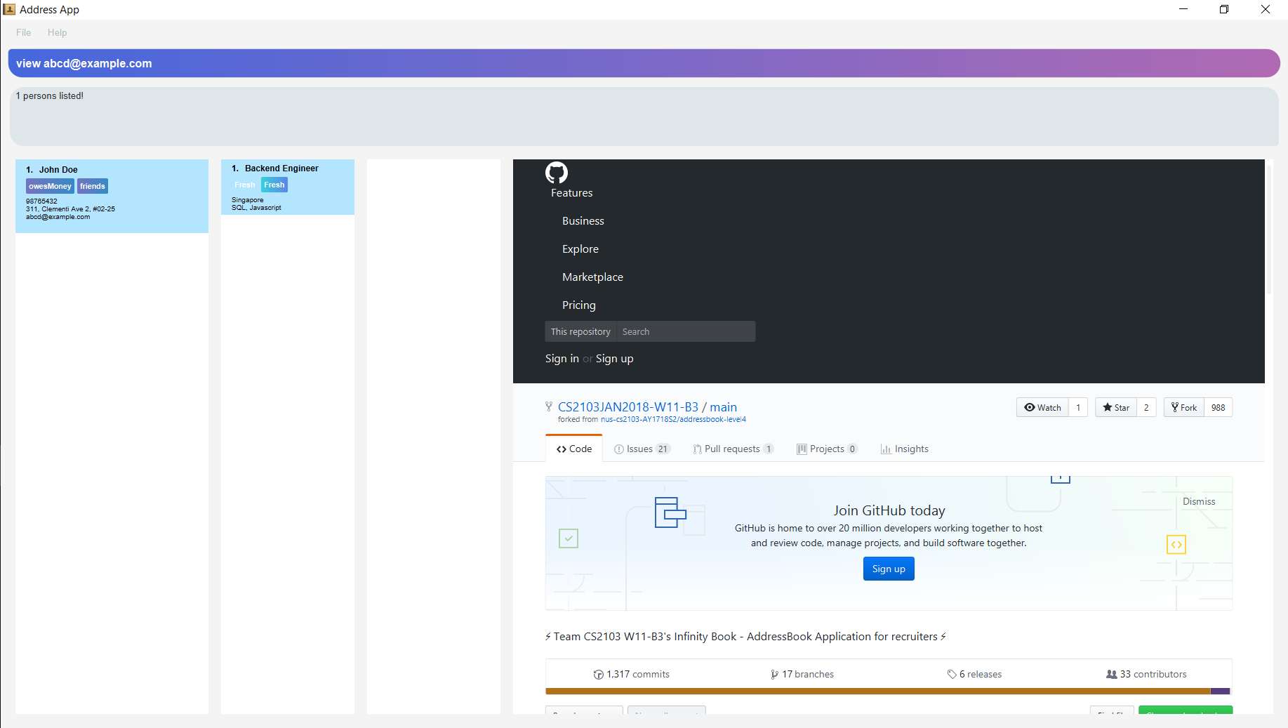This screenshot has width=1288, height=728.
Task: Click the blue Sign up button
Action: [889, 569]
